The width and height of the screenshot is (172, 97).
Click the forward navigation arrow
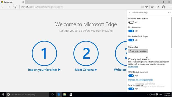coord(9,7)
